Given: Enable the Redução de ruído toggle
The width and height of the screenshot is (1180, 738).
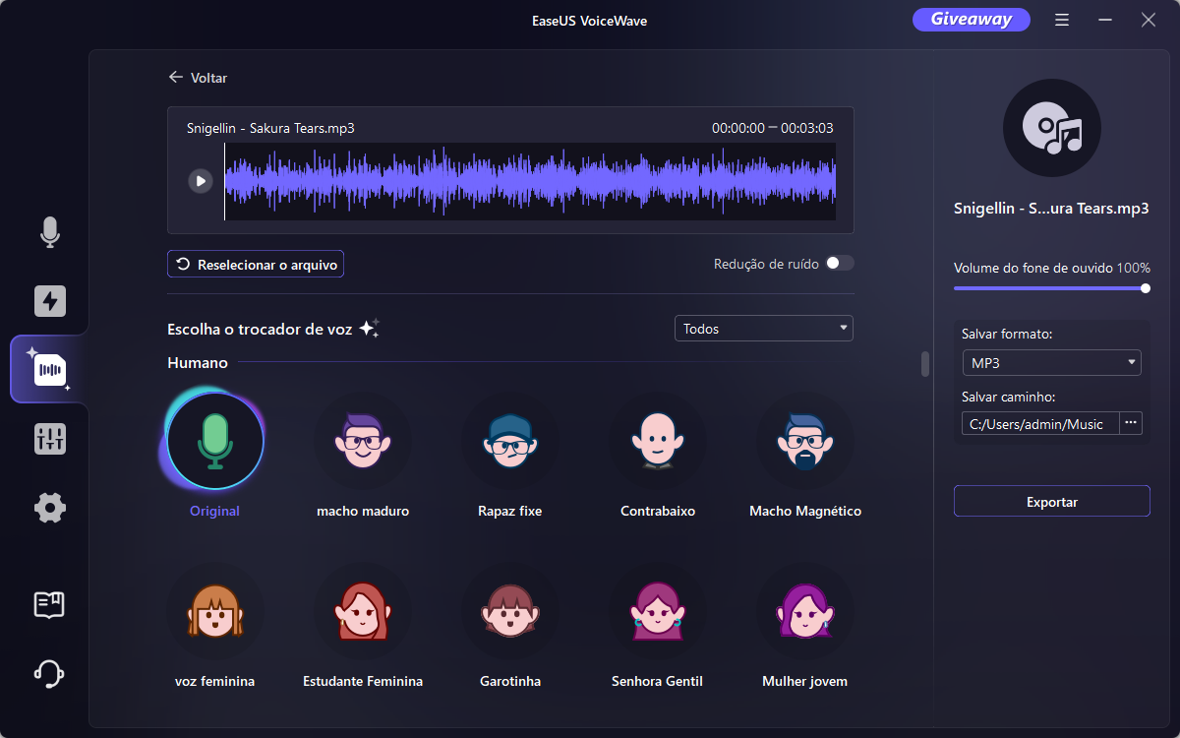Looking at the screenshot, I should coord(841,263).
